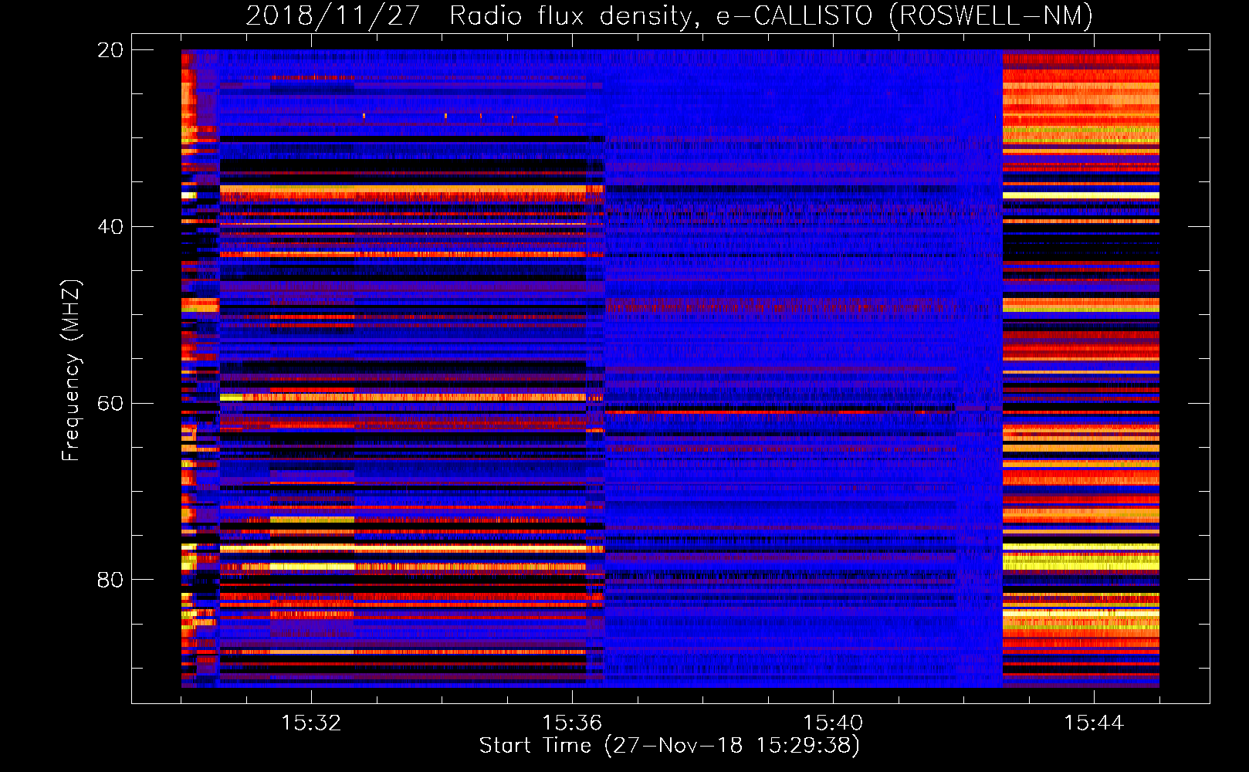Click the 'Start Time (27-Nov-18 15:29:38)' label
The height and width of the screenshot is (772, 1249).
pyautogui.click(x=669, y=746)
